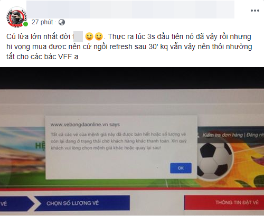Click the green online status dot
Screen dimensions: 264x216
point(26,24)
